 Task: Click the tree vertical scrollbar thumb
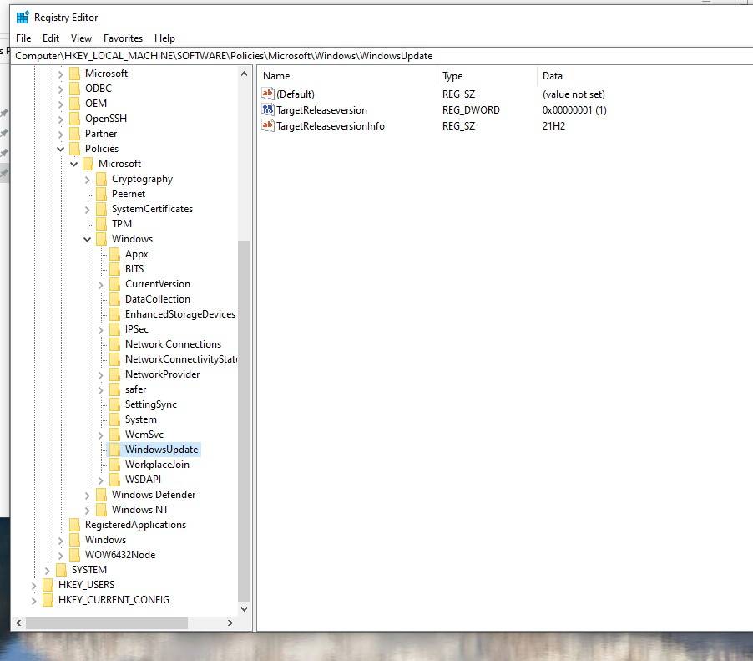244,420
